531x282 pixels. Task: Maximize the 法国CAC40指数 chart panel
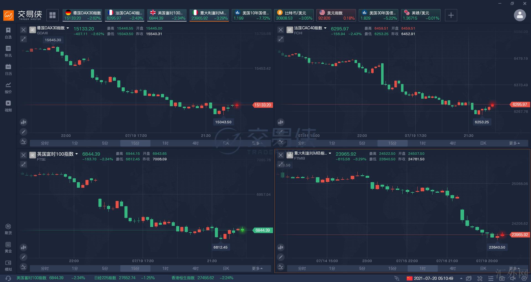tap(281, 39)
